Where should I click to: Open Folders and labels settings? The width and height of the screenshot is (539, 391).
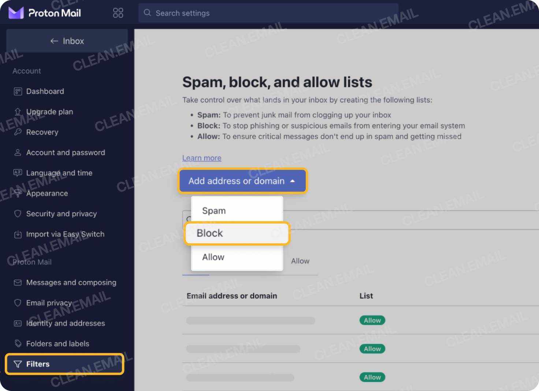coord(57,343)
